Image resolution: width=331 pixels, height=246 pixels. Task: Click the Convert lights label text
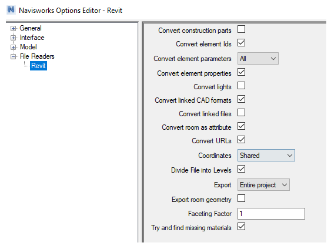click(x=212, y=87)
